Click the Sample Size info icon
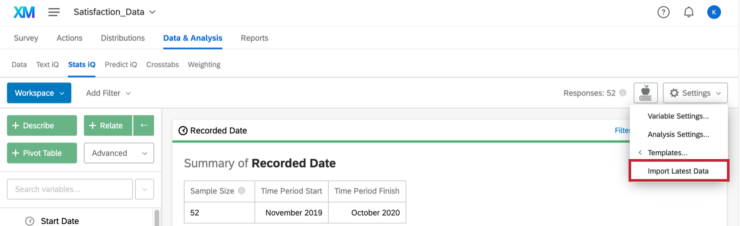This screenshot has height=226, width=740. pyautogui.click(x=242, y=191)
